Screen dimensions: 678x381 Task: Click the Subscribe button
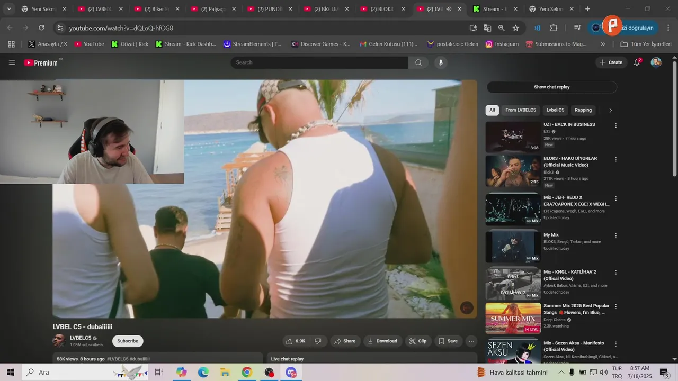[128, 341]
